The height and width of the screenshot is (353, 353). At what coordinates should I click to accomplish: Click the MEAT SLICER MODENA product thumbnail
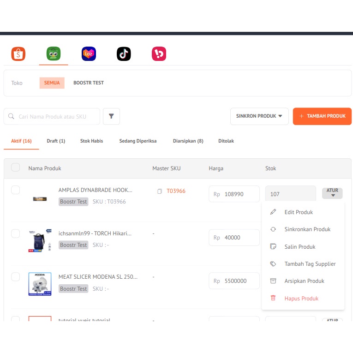(40, 284)
